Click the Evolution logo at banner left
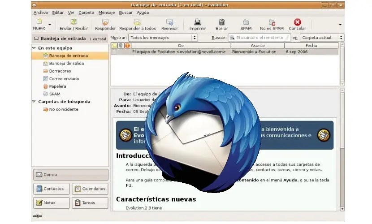372x224 pixels. [125, 135]
